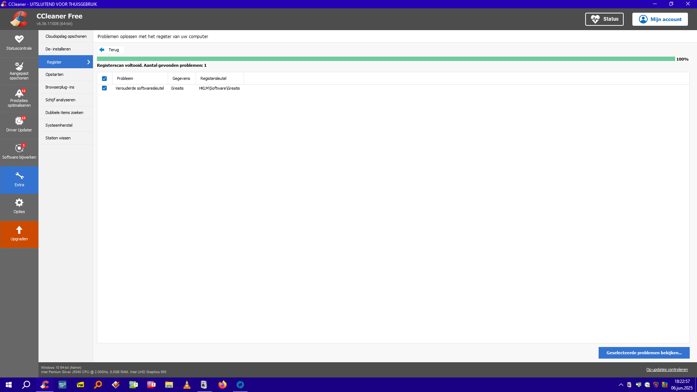
Task: Open File Explorer from taskbar
Action: coord(169,385)
